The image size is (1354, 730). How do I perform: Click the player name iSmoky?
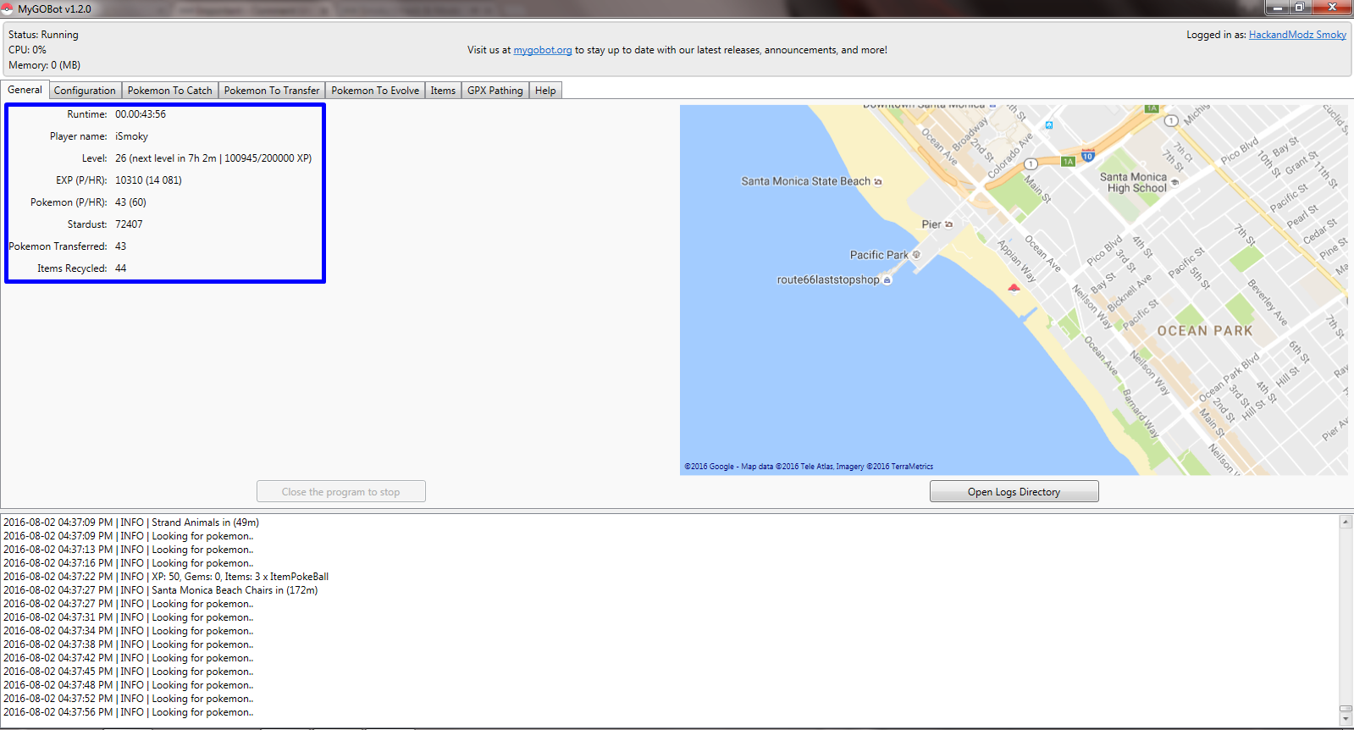click(131, 136)
